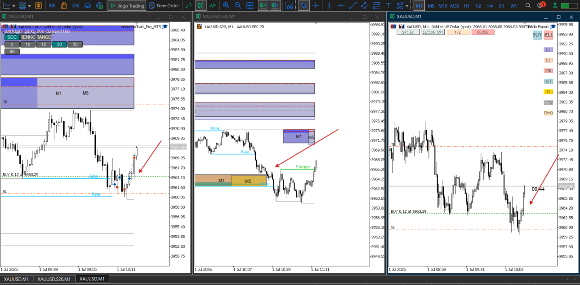Select the equidistant channel tool
This screenshot has width=580, height=285.
[365, 6]
